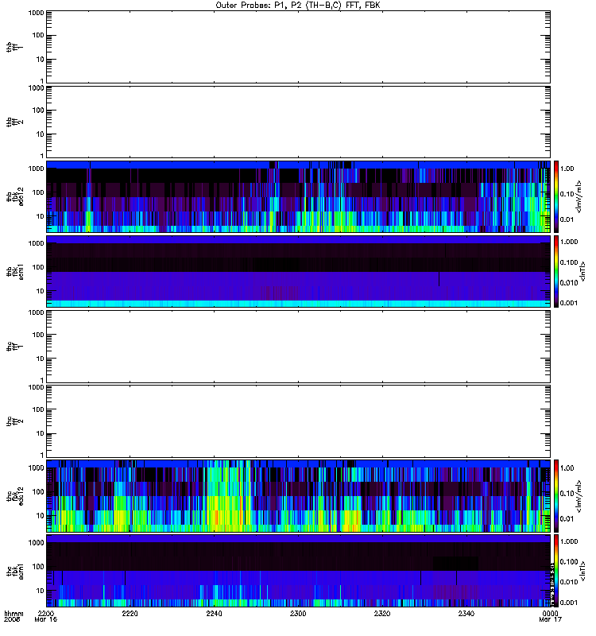Select the thb fbk scm1 color bar
The image size is (596, 636).
(x=556, y=271)
